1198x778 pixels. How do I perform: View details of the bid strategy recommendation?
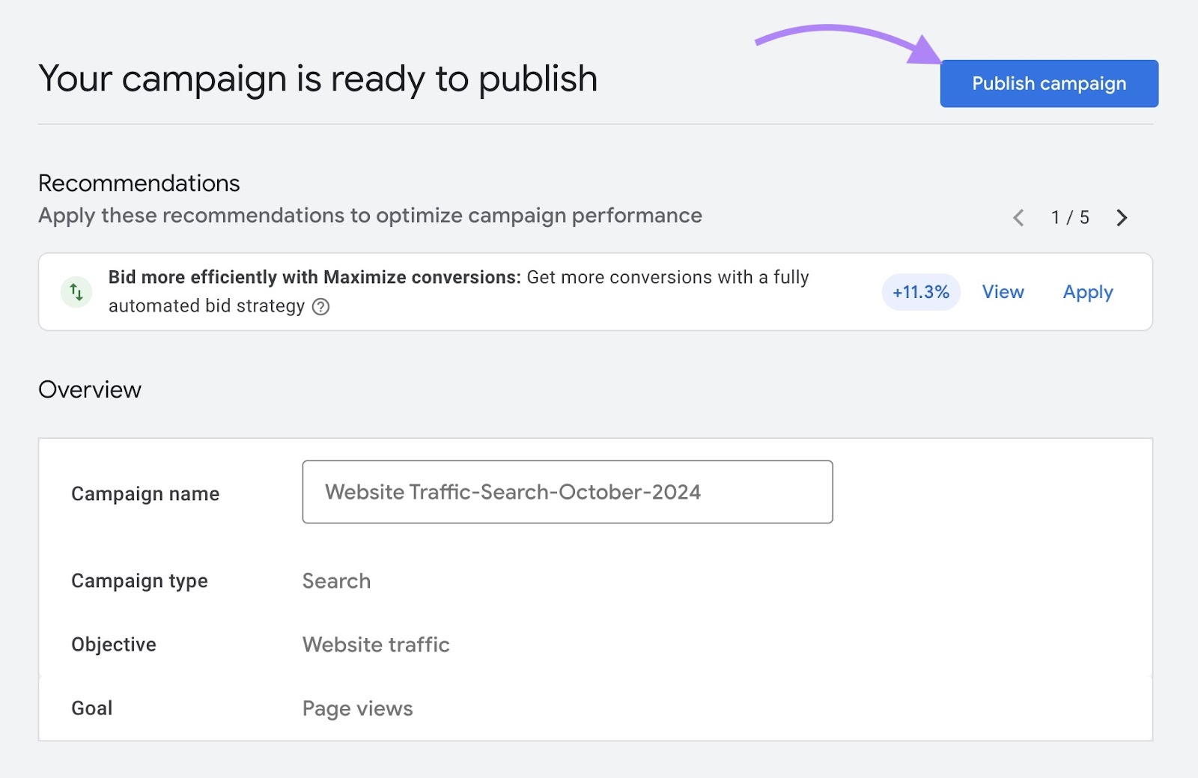click(1003, 292)
